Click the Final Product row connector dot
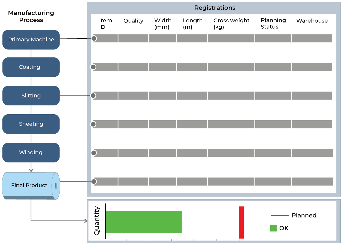The height and width of the screenshot is (246, 344). coord(94,182)
